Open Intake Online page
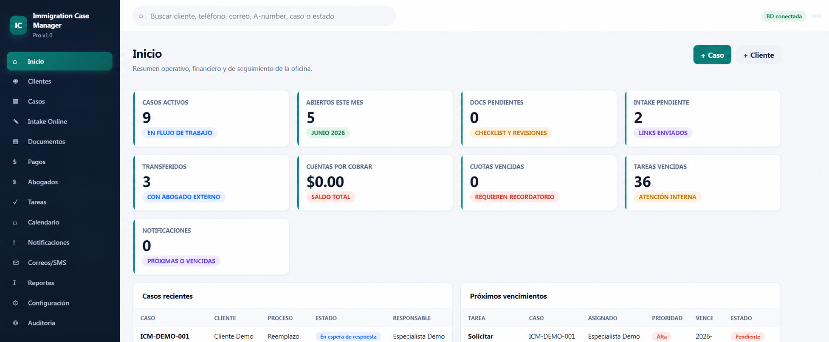829x342 pixels. (59, 122)
